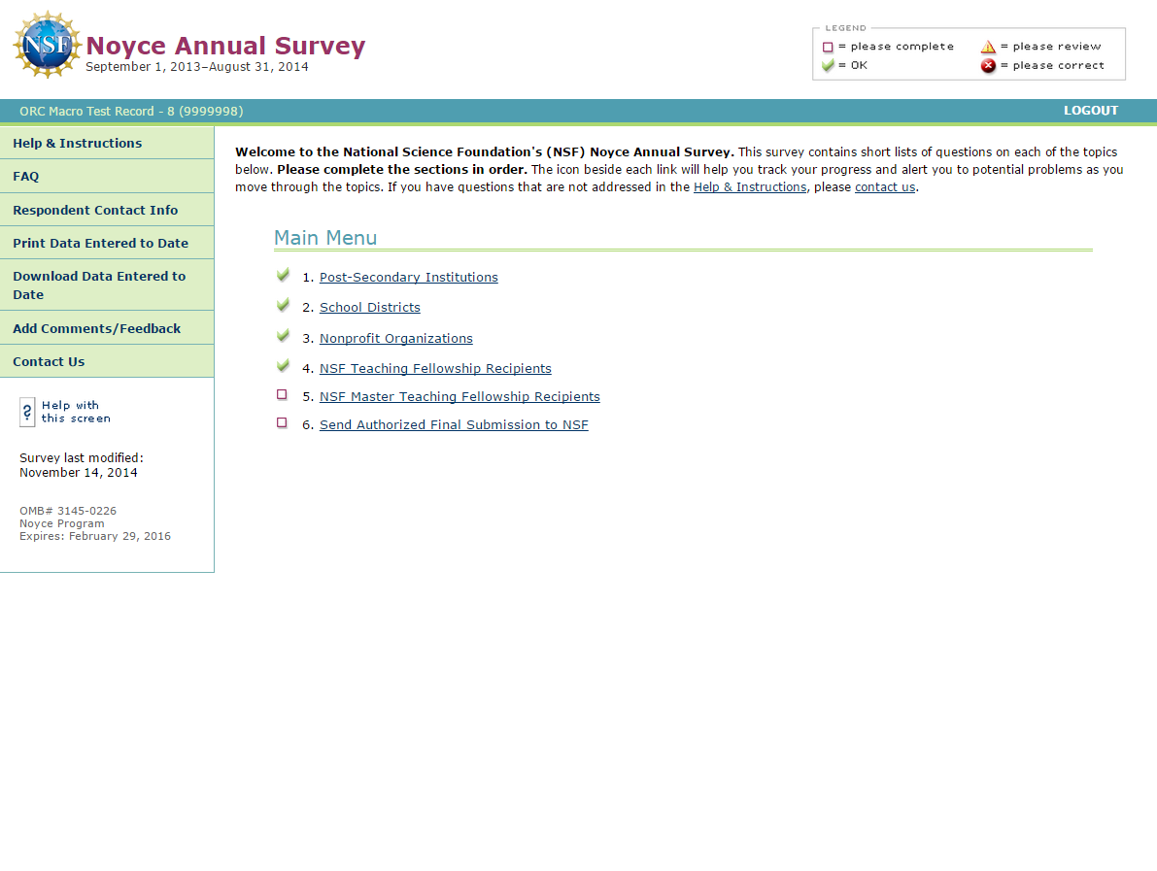Viewport: 1157px width, 871px height.
Task: Click the Help with this screen question-mark icon
Action: 27,413
